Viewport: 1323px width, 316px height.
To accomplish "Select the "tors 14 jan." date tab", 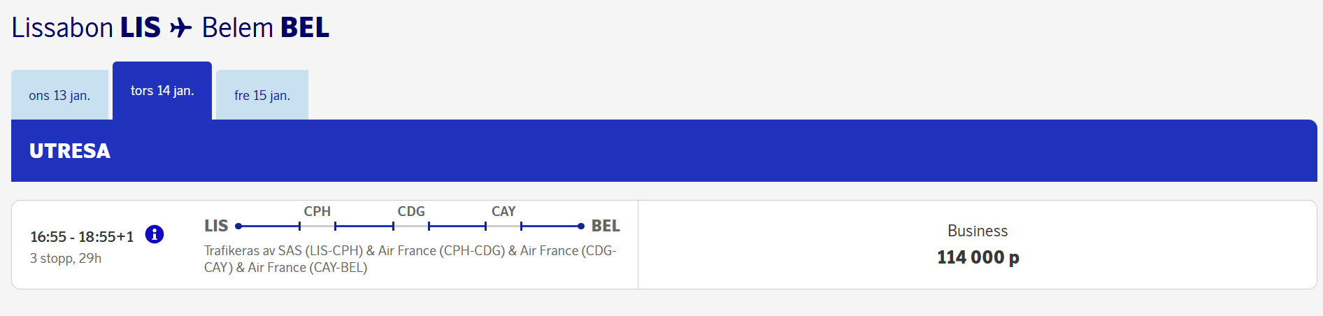I will tap(162, 91).
